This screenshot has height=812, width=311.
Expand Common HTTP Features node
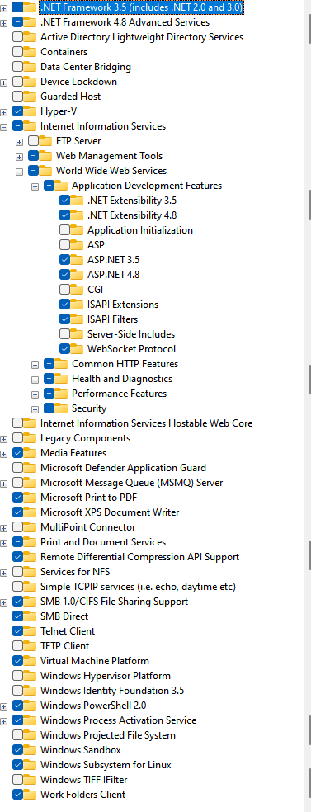click(35, 365)
